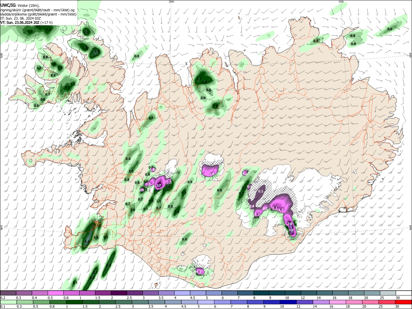Click the '3.7' value in the purple snow patch
The image size is (412, 309).
pyautogui.click(x=159, y=186)
